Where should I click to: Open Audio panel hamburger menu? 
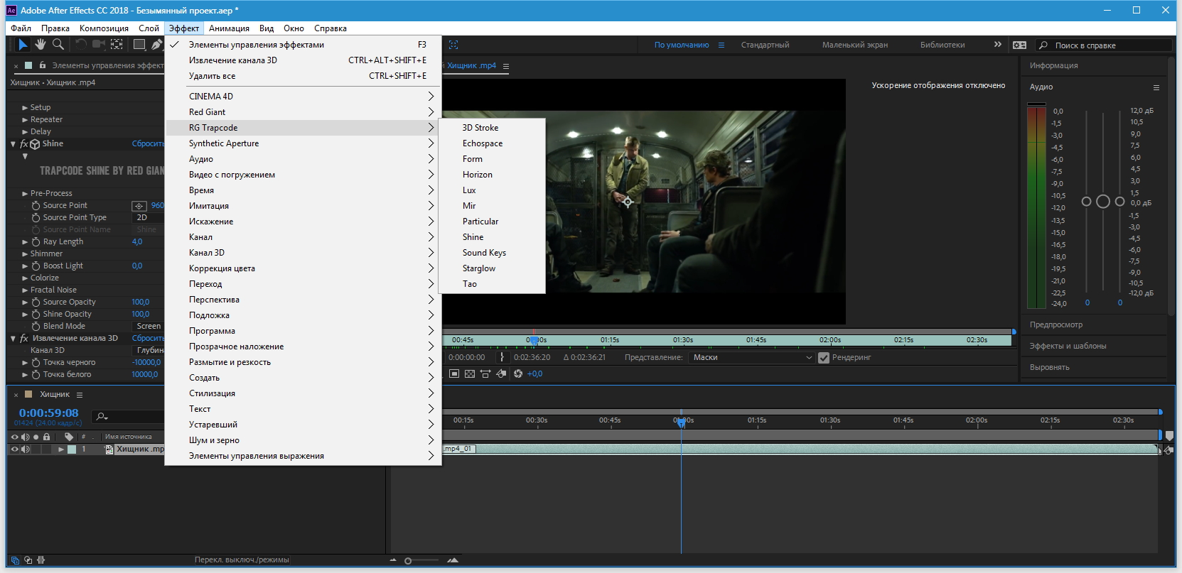click(x=1156, y=87)
